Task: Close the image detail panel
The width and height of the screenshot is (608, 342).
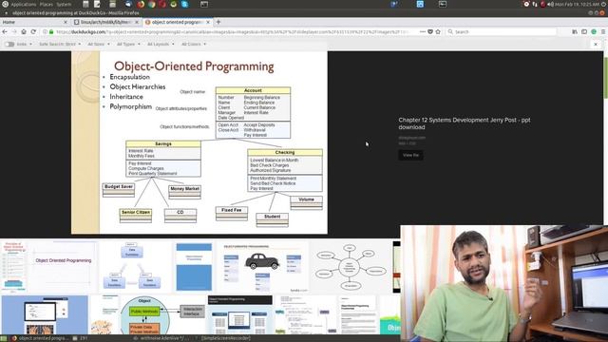Action: (x=596, y=45)
